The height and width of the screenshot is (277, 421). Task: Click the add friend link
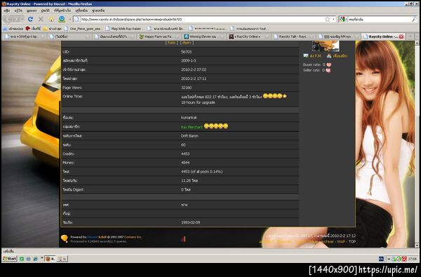tap(340, 56)
